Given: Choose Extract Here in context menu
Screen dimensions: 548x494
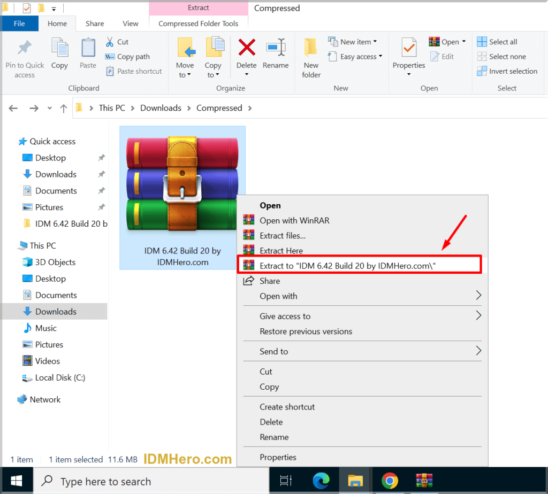Looking at the screenshot, I should point(362,251).
